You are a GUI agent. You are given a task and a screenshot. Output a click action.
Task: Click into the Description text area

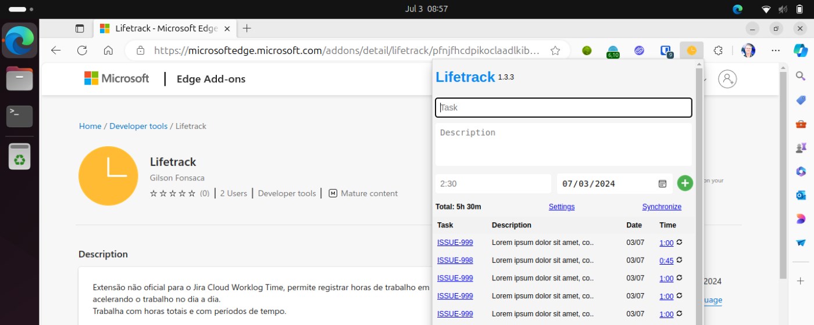tap(563, 145)
